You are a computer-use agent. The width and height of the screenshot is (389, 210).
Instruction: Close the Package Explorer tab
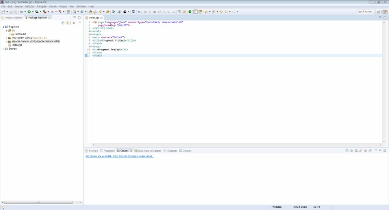tap(50, 18)
